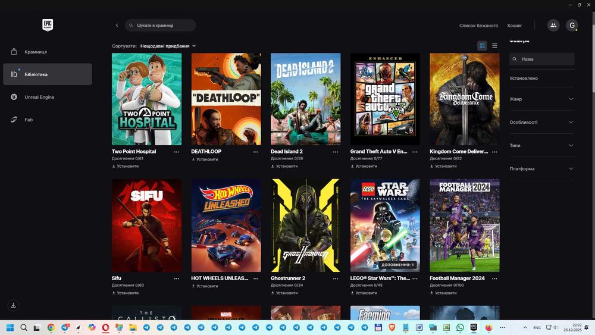
Task: Open Football Manager 2024 three-dot menu
Action: pos(494,278)
